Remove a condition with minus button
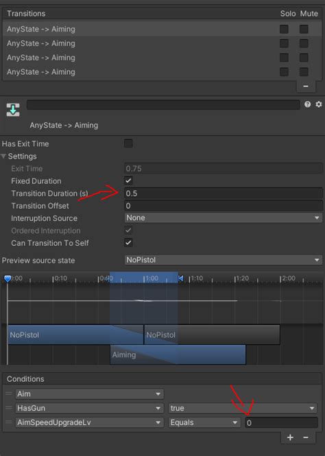Viewport: 325px width, 456px height. point(306,437)
